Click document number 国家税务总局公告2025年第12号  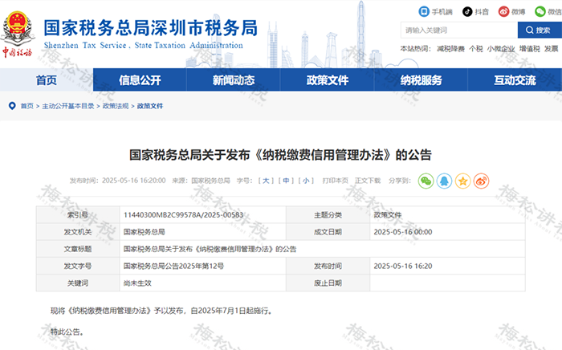(174, 267)
